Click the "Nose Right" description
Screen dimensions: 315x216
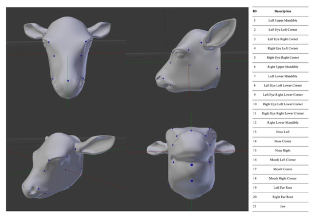pos(283,150)
